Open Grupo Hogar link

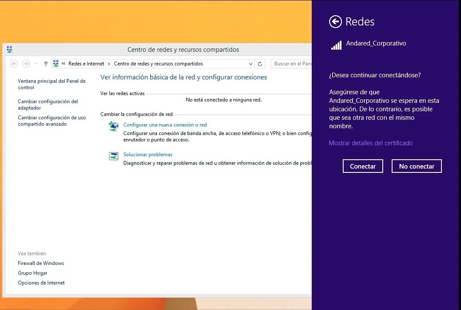click(33, 273)
